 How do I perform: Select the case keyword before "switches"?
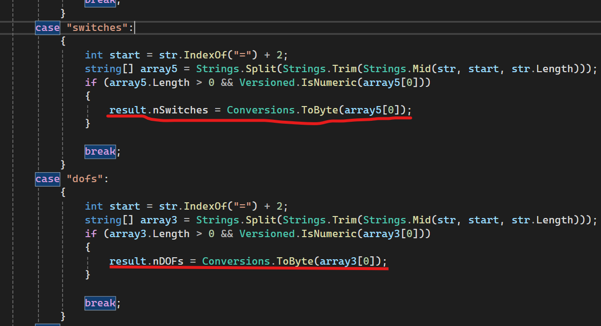point(48,27)
